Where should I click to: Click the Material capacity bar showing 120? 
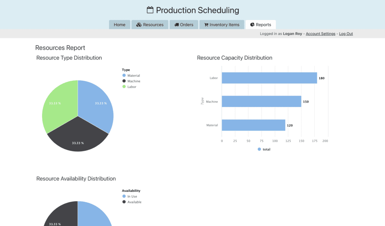point(253,125)
